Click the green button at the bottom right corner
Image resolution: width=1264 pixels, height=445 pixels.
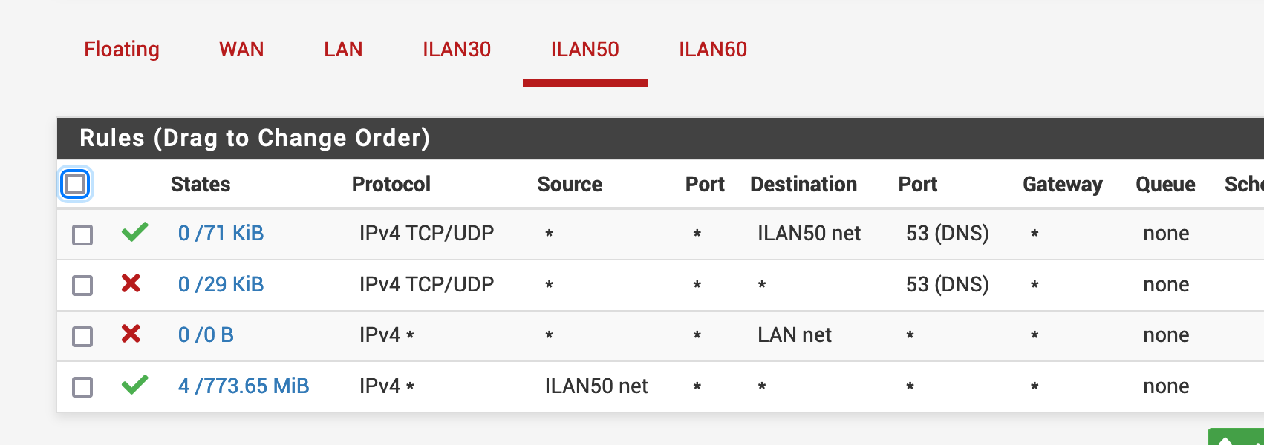coord(1237,438)
